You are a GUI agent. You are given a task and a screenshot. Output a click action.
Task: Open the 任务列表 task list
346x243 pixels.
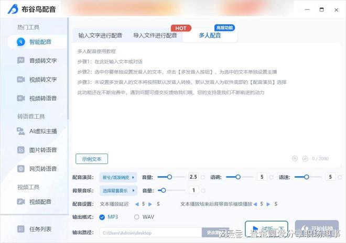click(35, 229)
